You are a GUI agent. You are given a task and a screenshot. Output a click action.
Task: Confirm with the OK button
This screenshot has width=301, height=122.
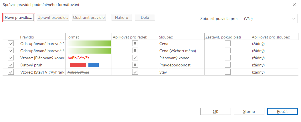(215, 112)
